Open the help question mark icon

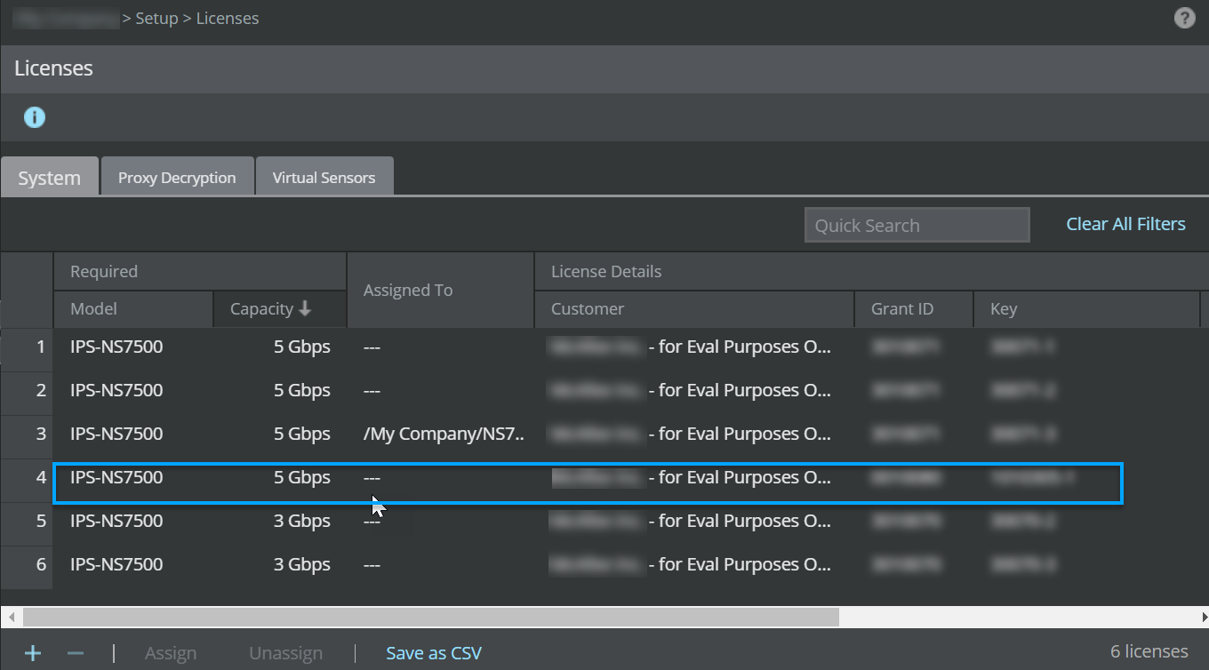tap(1184, 18)
